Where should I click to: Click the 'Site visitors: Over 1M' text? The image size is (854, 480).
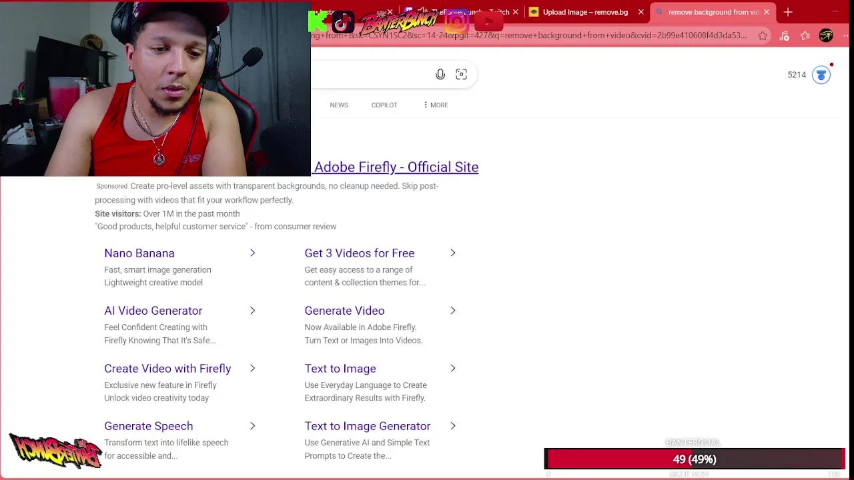click(167, 214)
